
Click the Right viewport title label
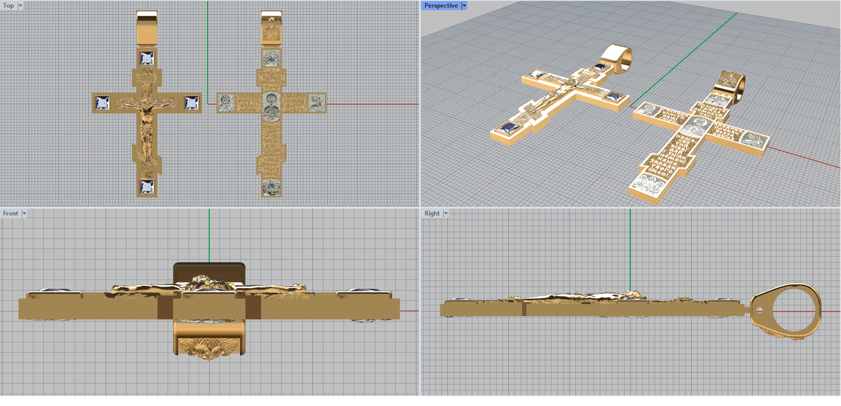(x=432, y=214)
